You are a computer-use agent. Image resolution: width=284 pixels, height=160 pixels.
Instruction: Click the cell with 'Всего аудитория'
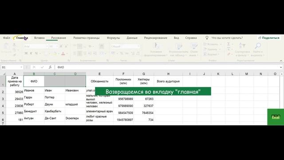point(168,81)
